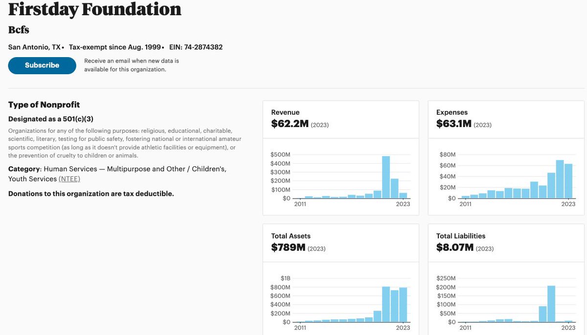The width and height of the screenshot is (587, 335).
Task: Click the Bcfs subtitle
Action: (19, 30)
